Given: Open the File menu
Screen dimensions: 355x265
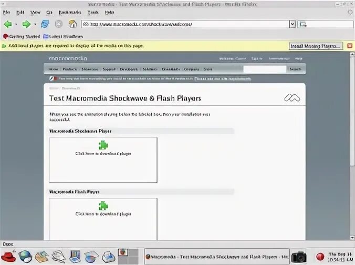Looking at the screenshot, I should coord(6,13).
